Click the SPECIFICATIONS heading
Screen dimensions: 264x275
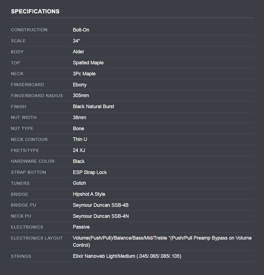tap(35, 12)
